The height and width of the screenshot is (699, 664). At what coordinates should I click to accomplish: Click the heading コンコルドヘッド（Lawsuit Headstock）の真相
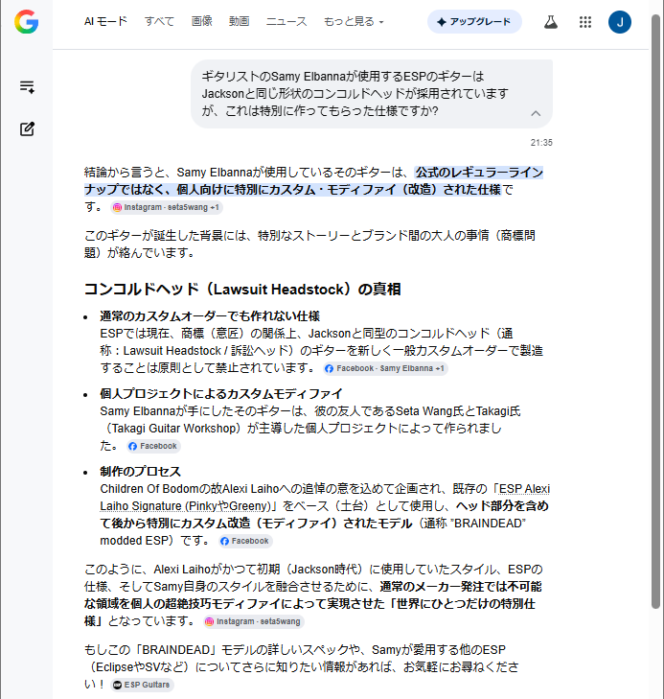click(x=242, y=290)
